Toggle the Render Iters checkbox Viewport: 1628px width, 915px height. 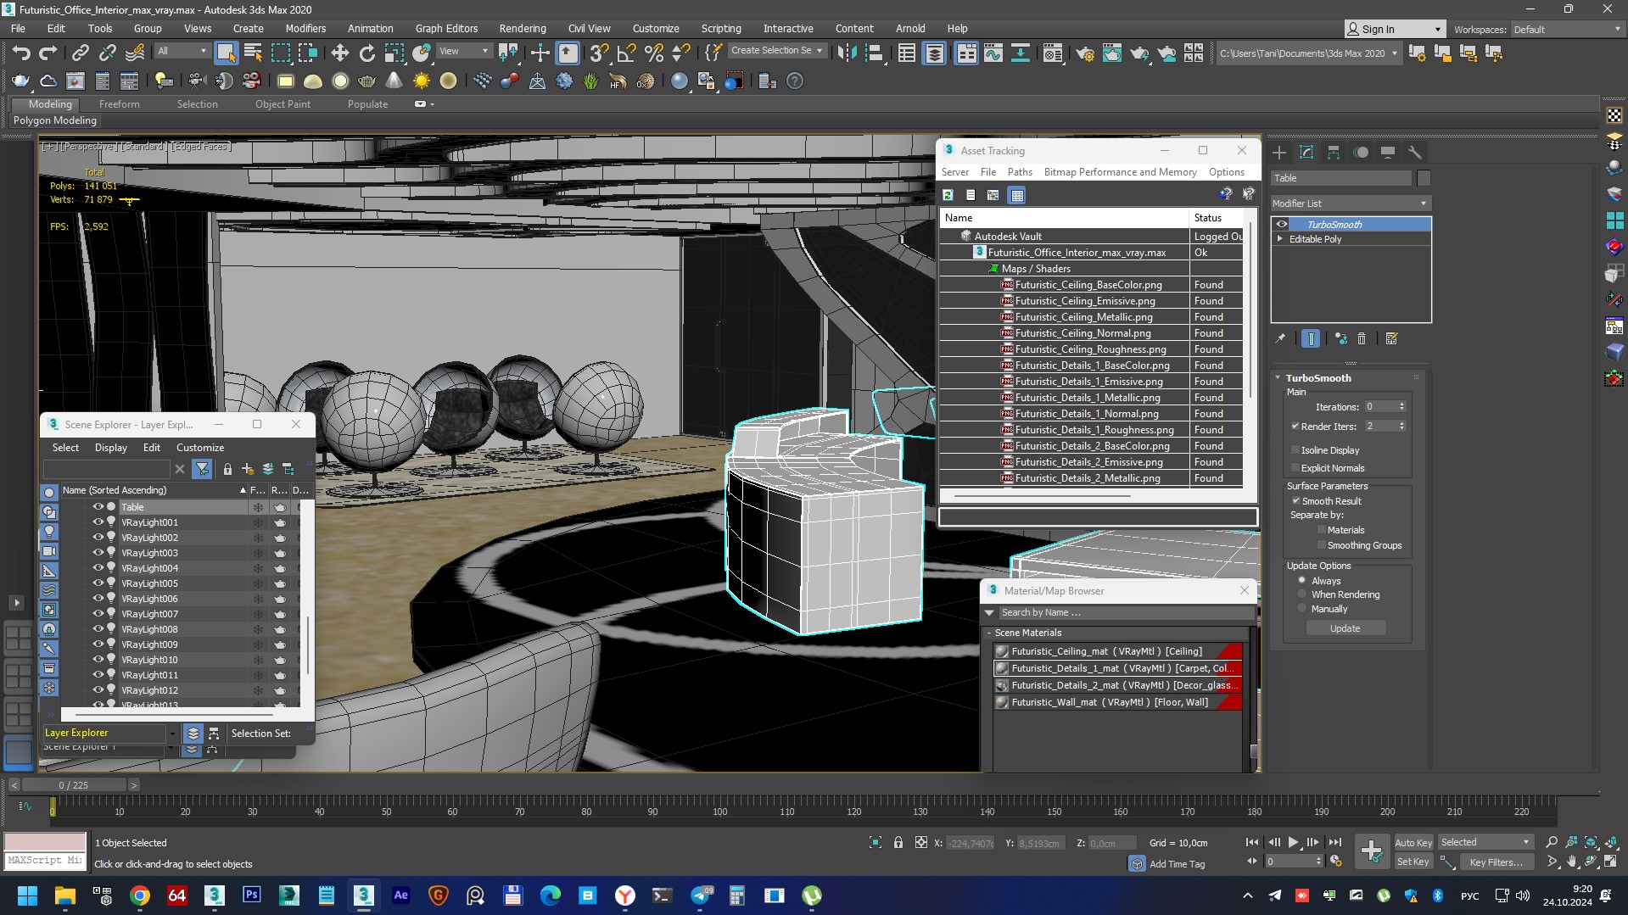coord(1295,427)
